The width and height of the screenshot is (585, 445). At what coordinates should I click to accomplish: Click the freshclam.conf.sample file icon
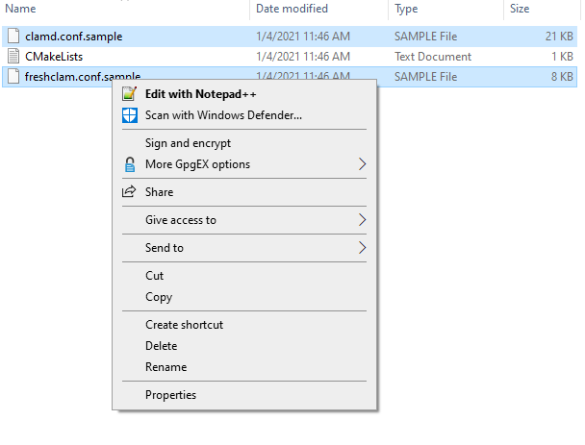tap(13, 76)
